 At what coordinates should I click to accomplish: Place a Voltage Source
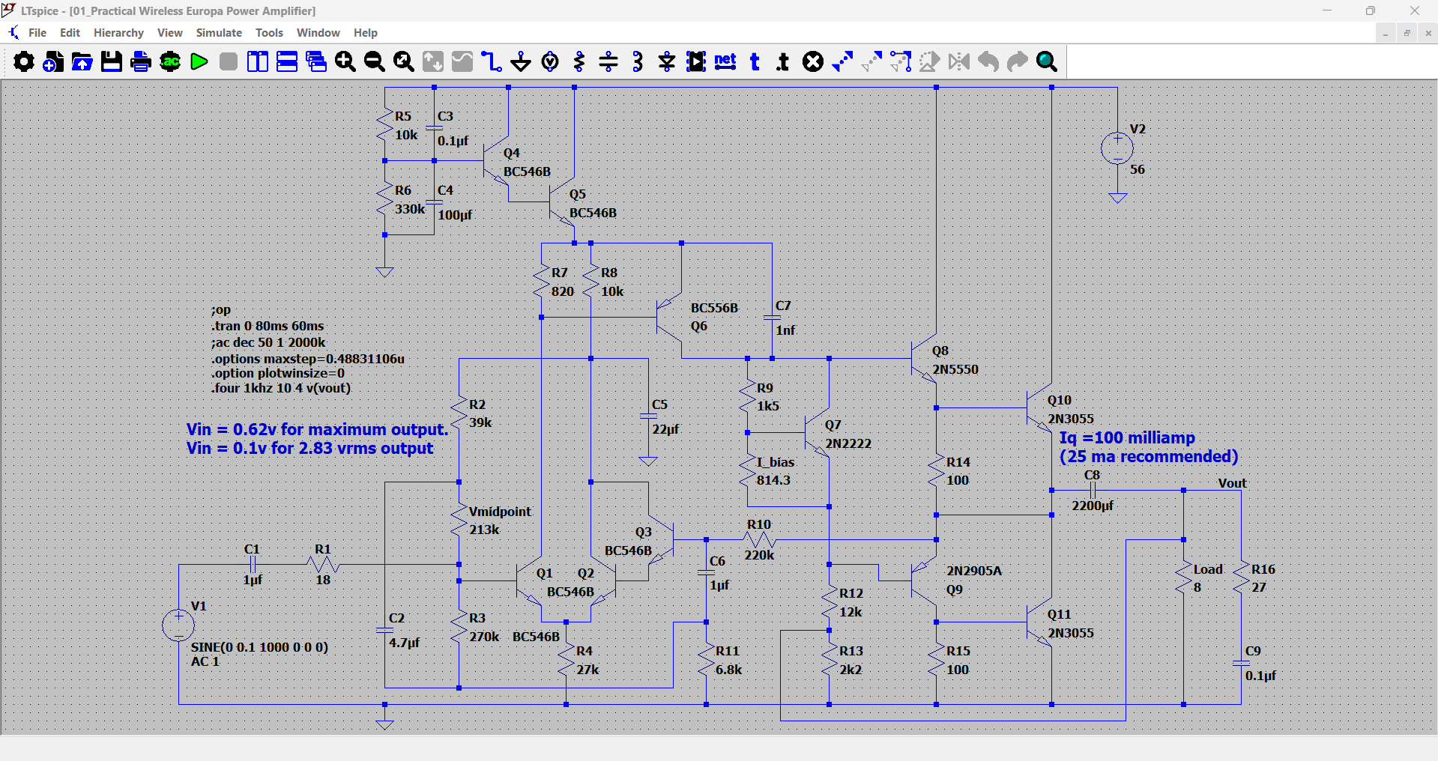[550, 61]
